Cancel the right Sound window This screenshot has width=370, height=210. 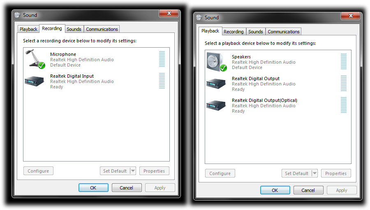pos(308,190)
